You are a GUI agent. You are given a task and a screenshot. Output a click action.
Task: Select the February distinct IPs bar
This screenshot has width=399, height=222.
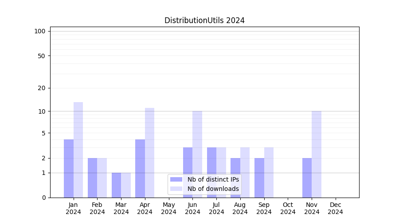pos(92,178)
